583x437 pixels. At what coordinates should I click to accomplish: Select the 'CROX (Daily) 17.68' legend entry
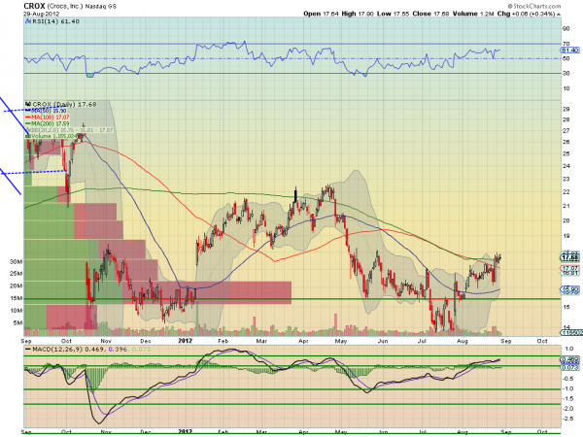[65, 105]
